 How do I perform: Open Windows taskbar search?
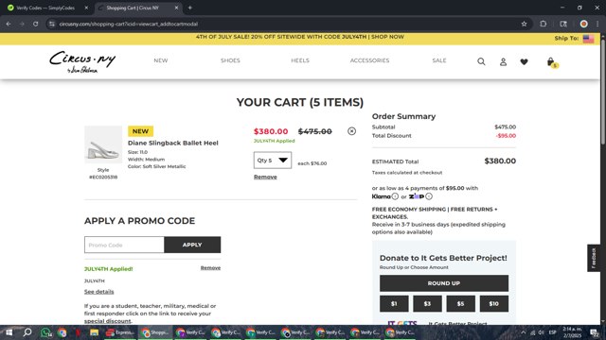pyautogui.click(x=27, y=332)
